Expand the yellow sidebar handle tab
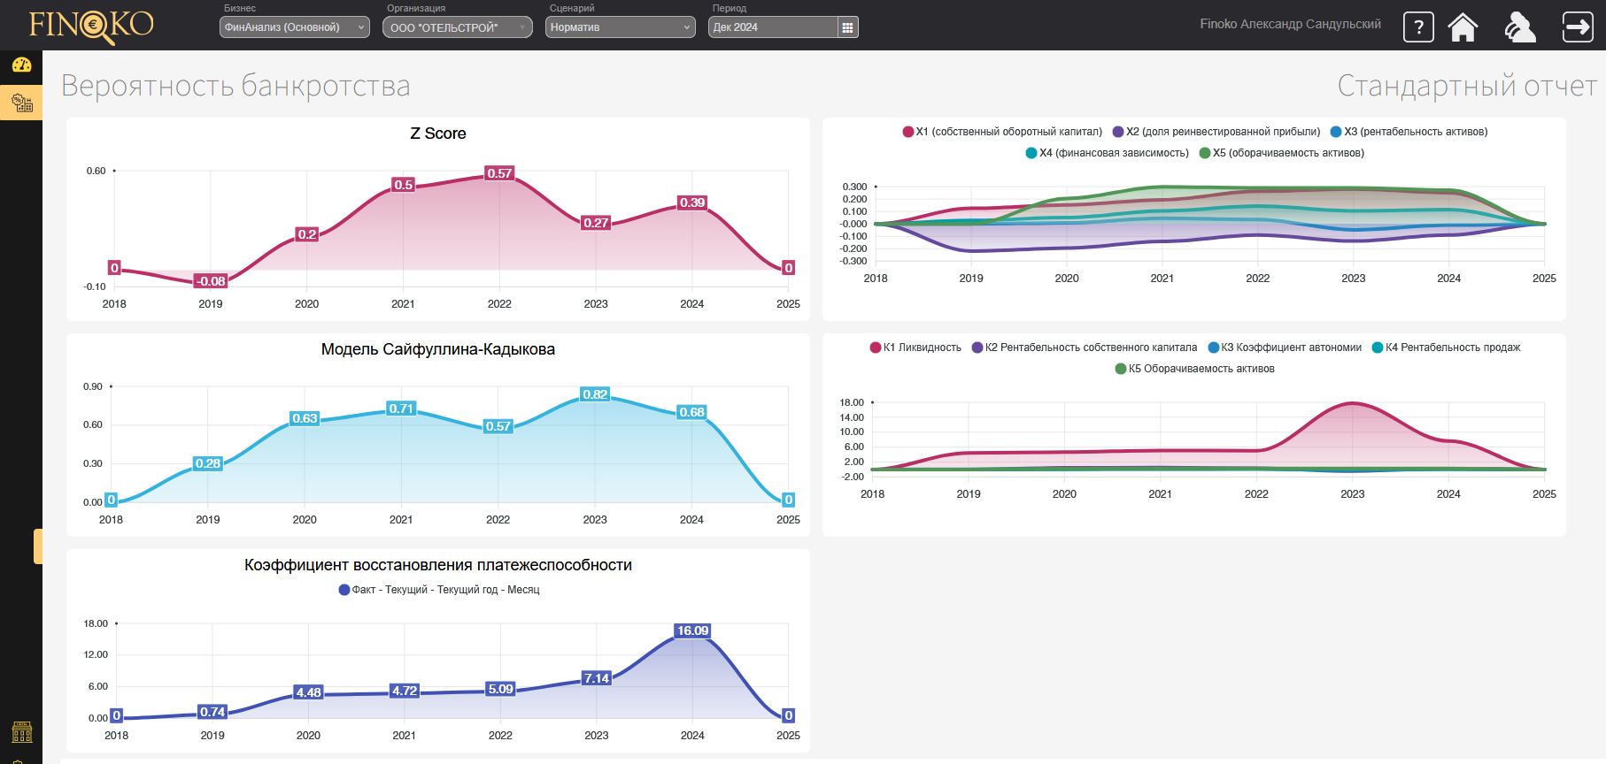Screen dimensions: 1606x764 point(38,546)
